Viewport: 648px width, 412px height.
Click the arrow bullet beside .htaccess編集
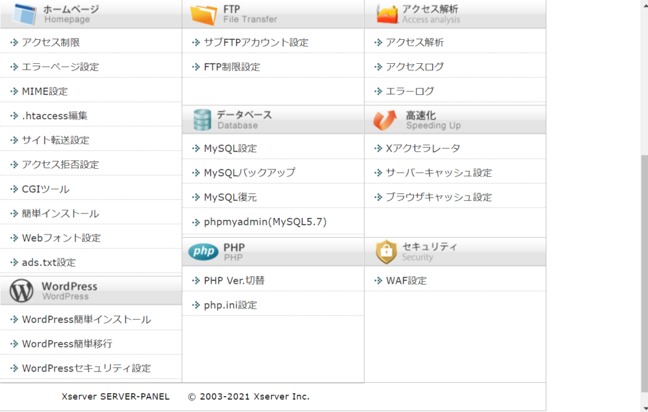pyautogui.click(x=15, y=116)
